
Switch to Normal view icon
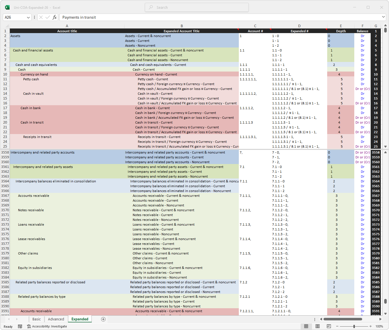(x=306, y=326)
